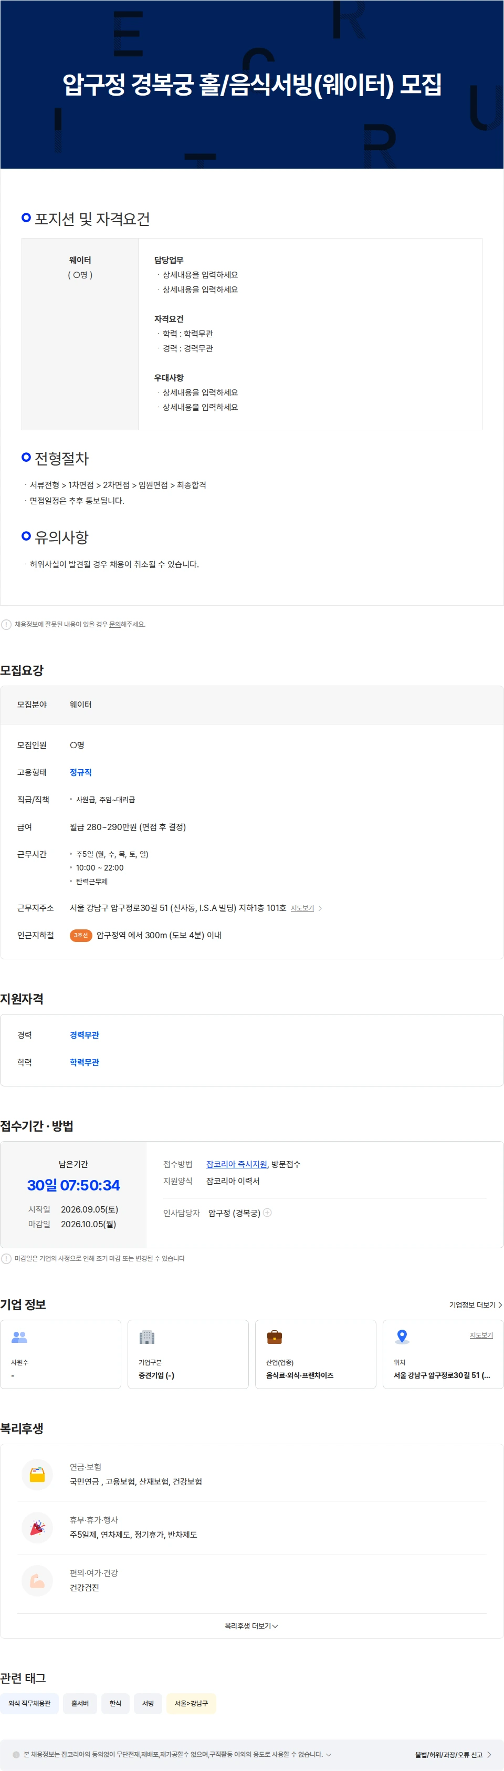This screenshot has height=1771, width=504.
Task: Click the 정규직 employment type link
Action: coord(80,772)
